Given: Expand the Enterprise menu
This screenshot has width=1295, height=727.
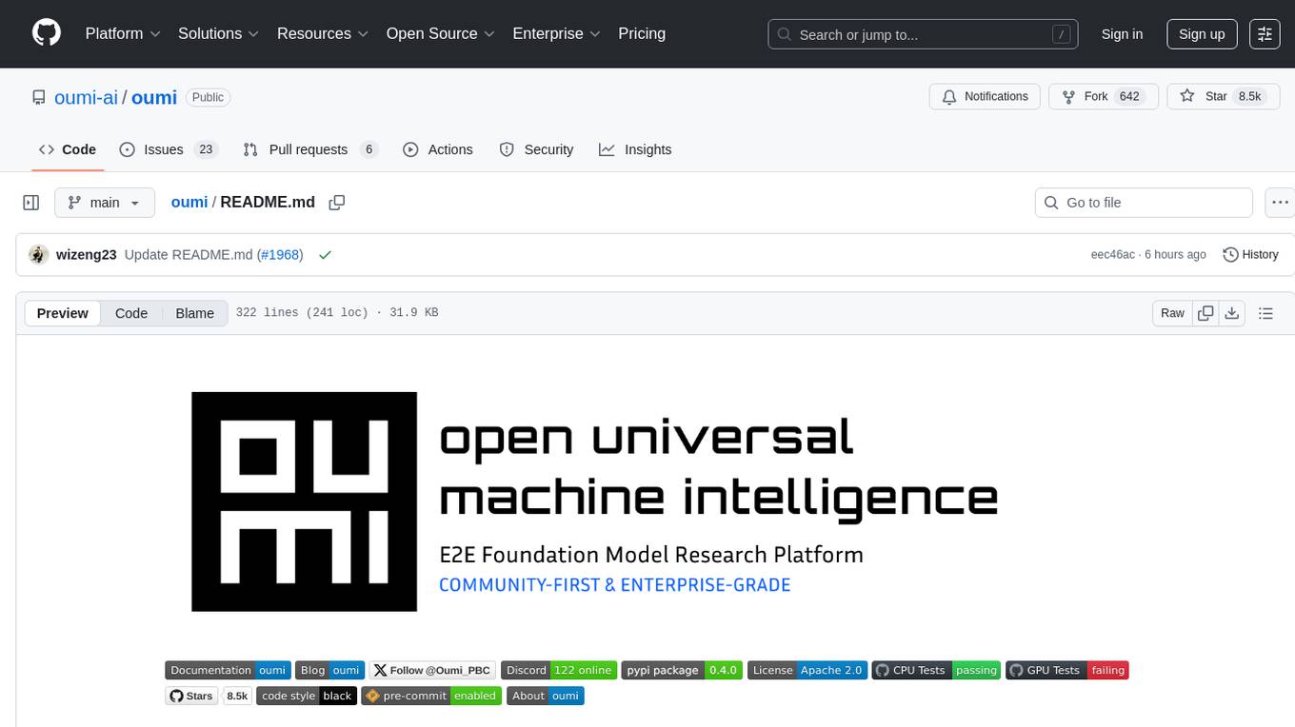Looking at the screenshot, I should tap(557, 33).
